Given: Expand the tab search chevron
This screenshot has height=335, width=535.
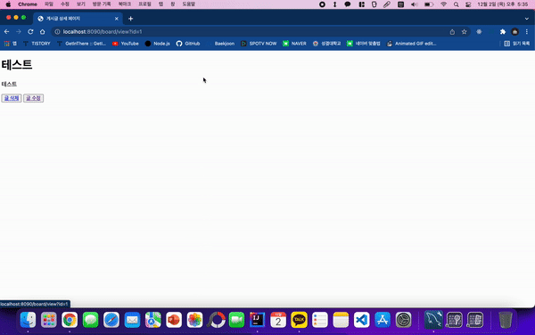Looking at the screenshot, I should click(x=526, y=19).
